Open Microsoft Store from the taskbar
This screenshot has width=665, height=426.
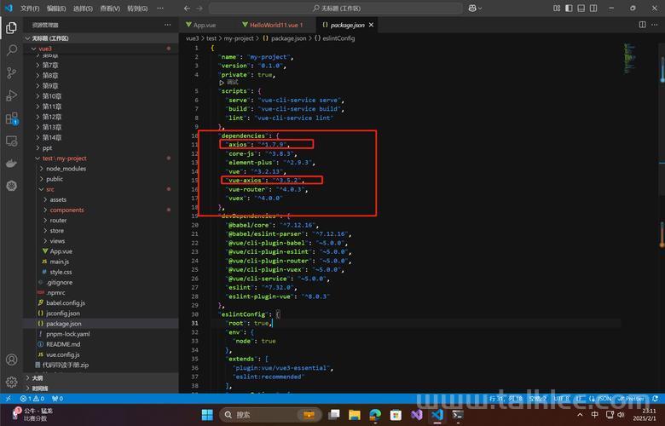[396, 415]
